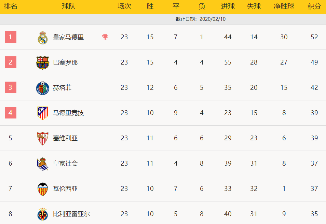The width and height of the screenshot is (326, 224).
Task: Sort by 进球 column header
Action: pos(228,6)
